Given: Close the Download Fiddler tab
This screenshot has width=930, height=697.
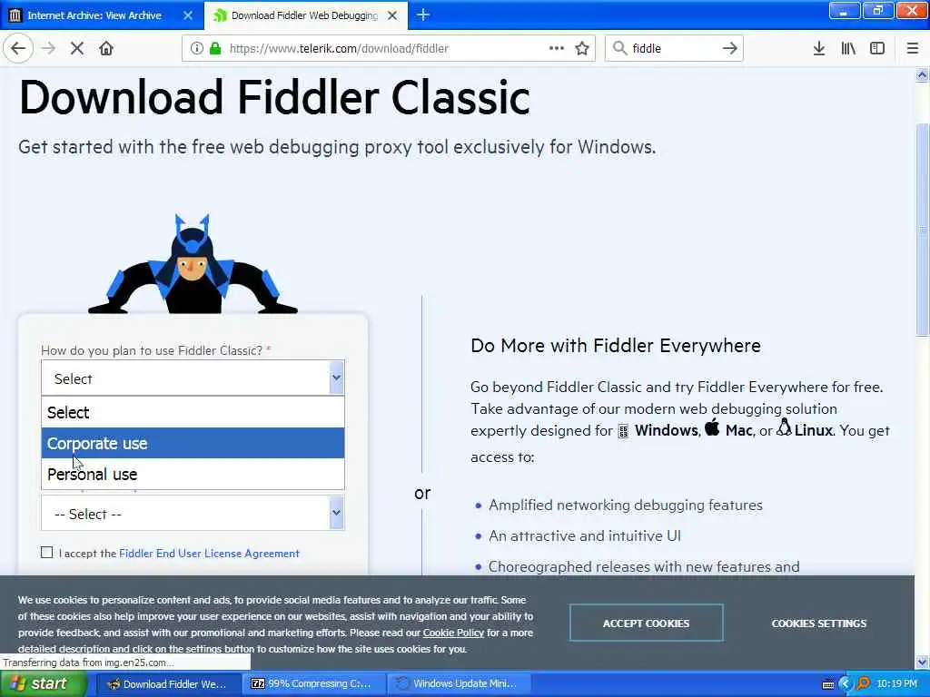Looking at the screenshot, I should tap(392, 15).
